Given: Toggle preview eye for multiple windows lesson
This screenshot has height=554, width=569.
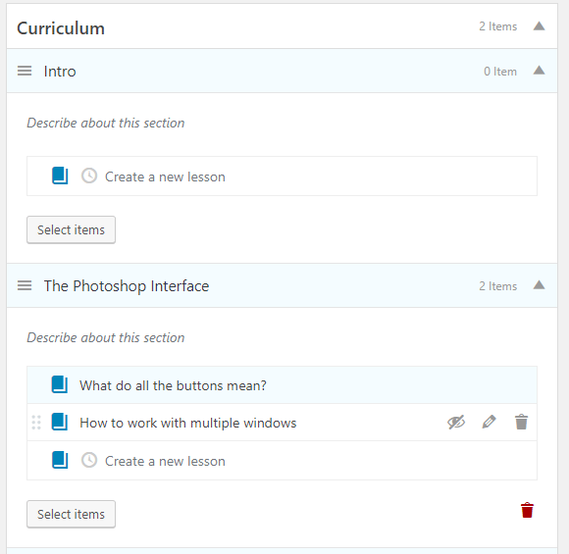Looking at the screenshot, I should click(x=456, y=422).
